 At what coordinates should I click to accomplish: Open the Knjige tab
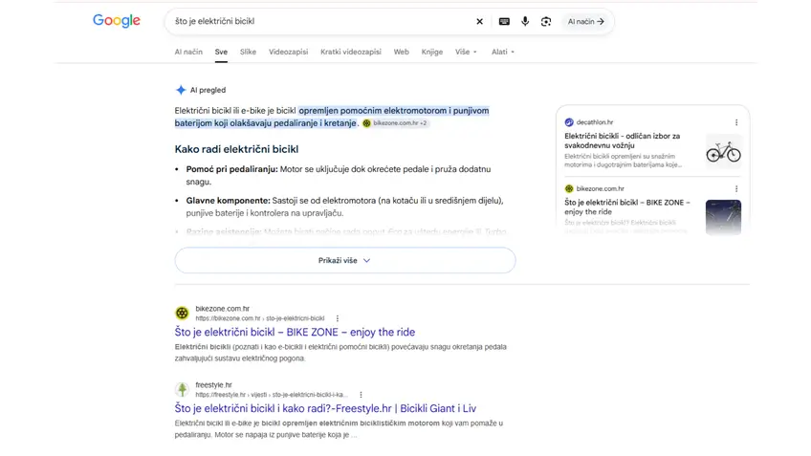pos(432,52)
